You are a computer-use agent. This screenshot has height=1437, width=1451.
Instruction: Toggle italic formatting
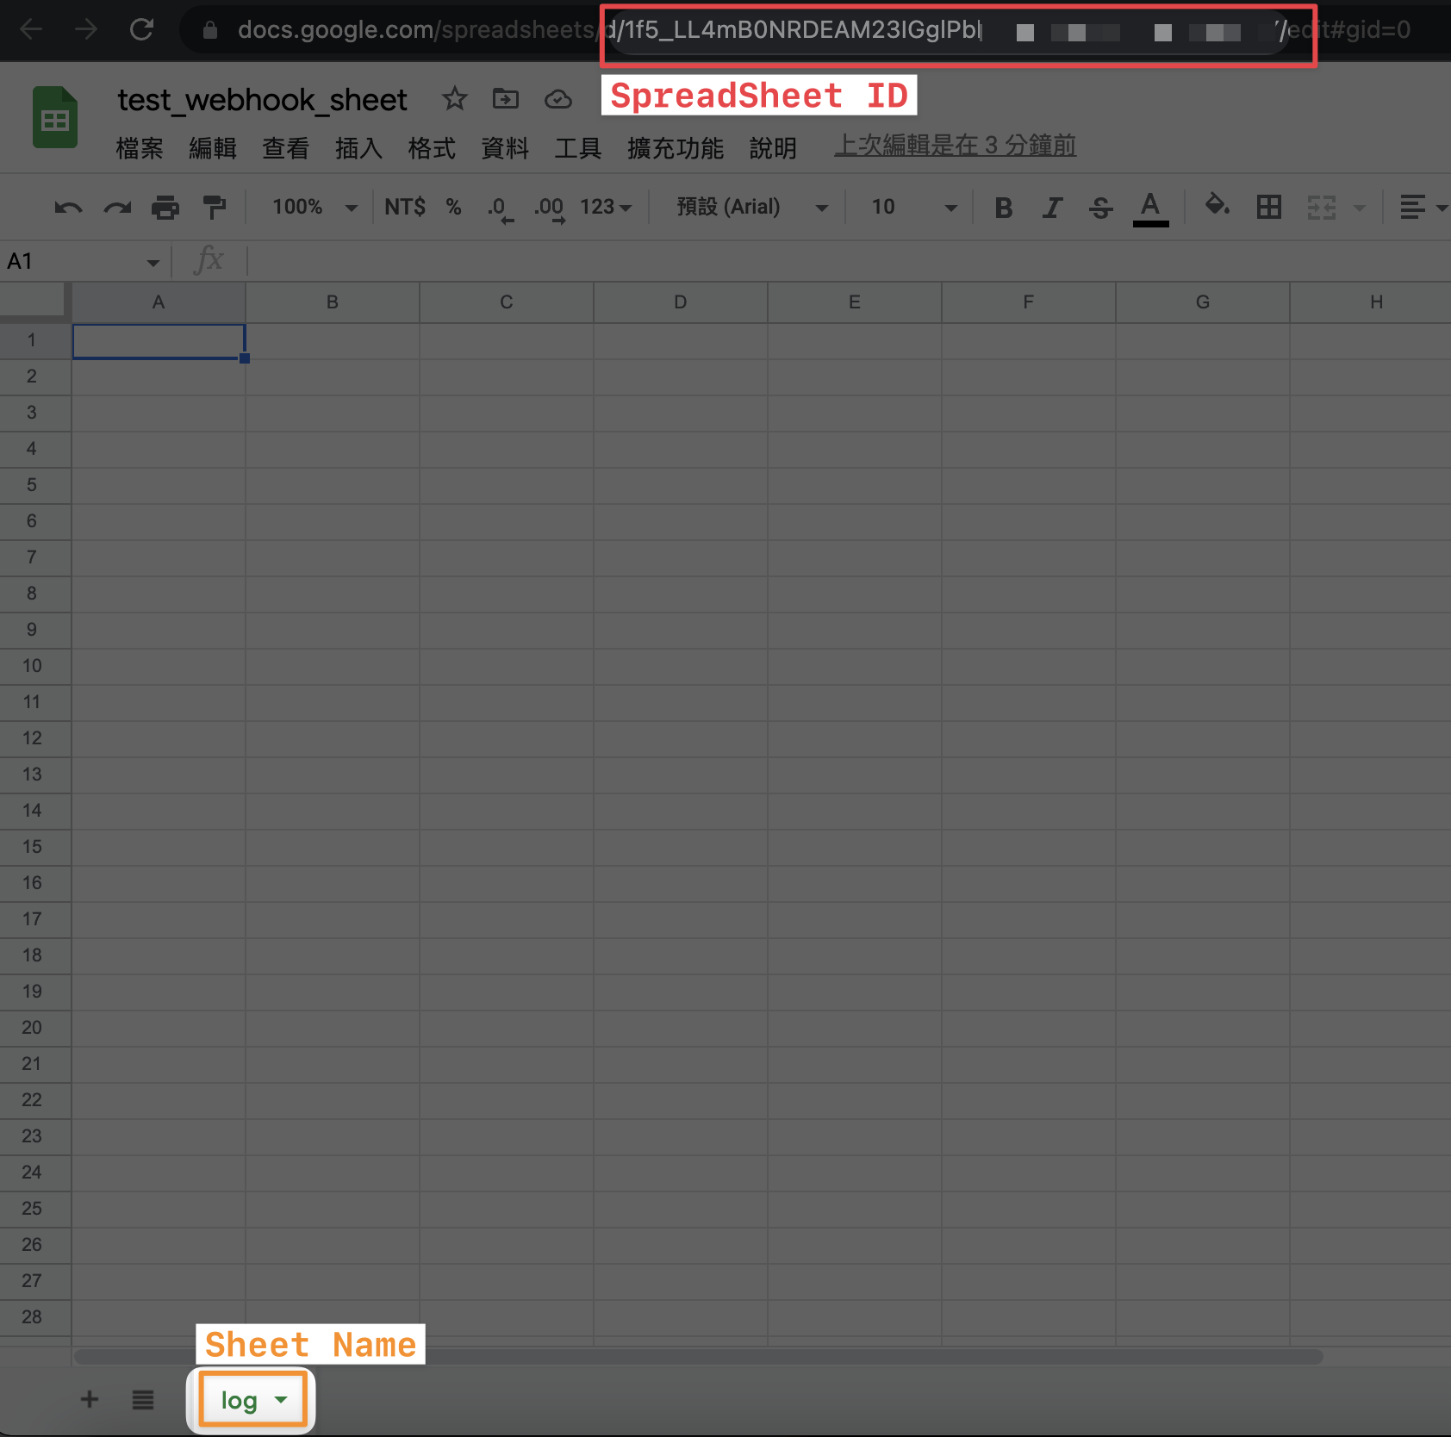[1052, 207]
